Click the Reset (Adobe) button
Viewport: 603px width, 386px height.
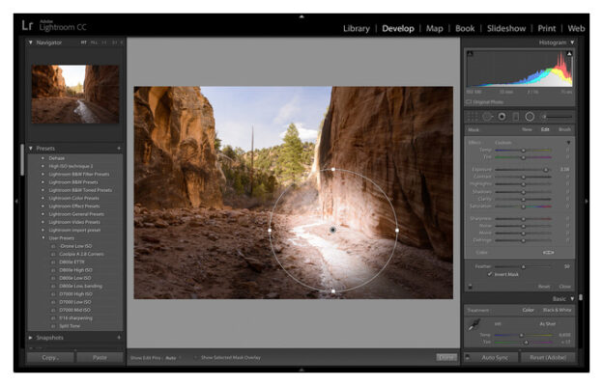pyautogui.click(x=548, y=358)
